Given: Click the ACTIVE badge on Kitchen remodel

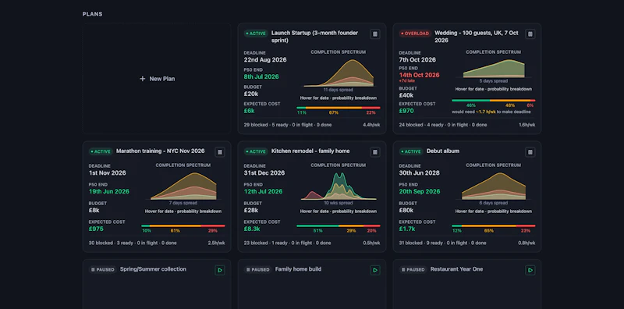Looking at the screenshot, I should click(256, 151).
